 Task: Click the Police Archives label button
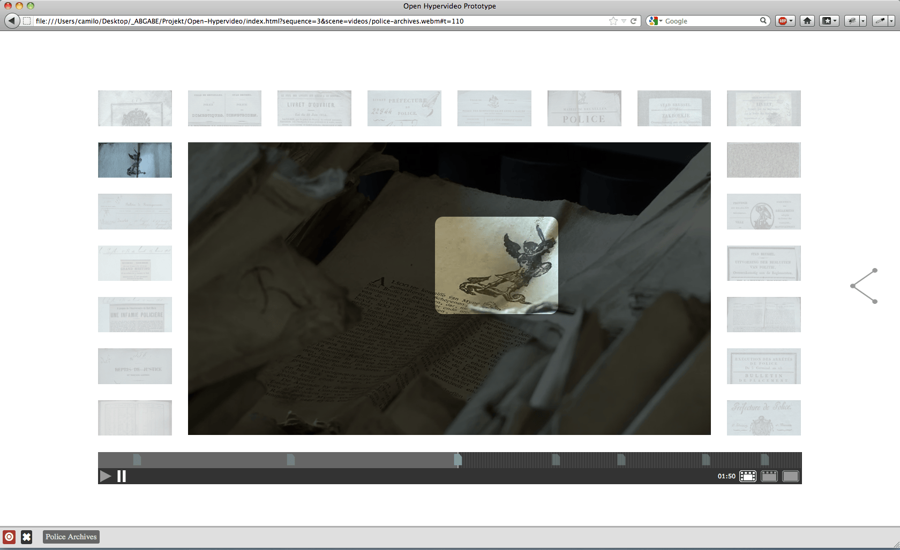(x=71, y=537)
